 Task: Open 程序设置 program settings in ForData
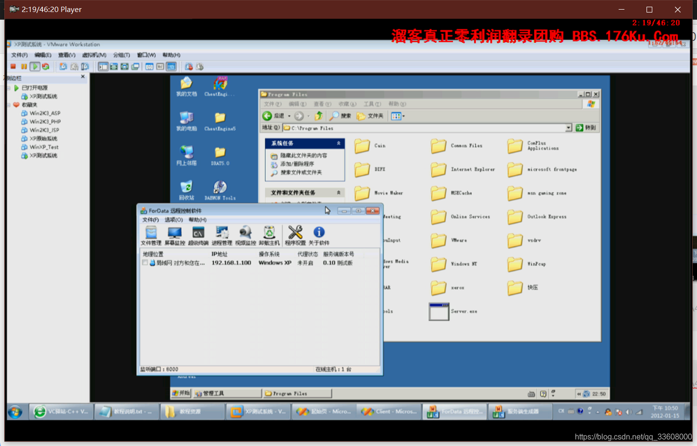[295, 236]
